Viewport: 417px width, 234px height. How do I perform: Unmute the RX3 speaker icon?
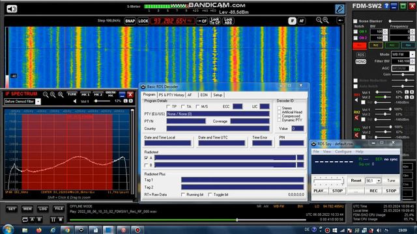tap(356, 135)
